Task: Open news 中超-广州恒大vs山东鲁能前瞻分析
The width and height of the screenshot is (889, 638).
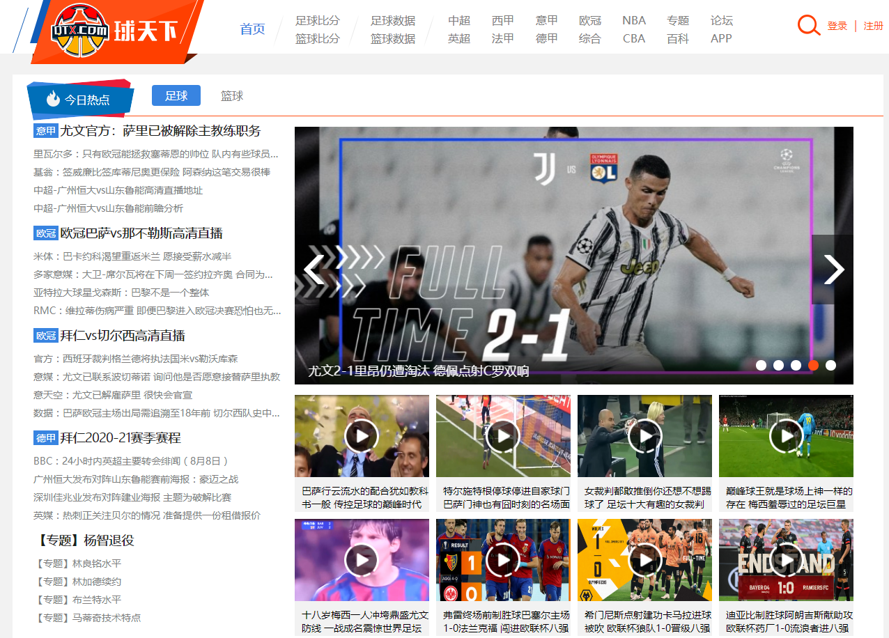Action: pyautogui.click(x=109, y=208)
